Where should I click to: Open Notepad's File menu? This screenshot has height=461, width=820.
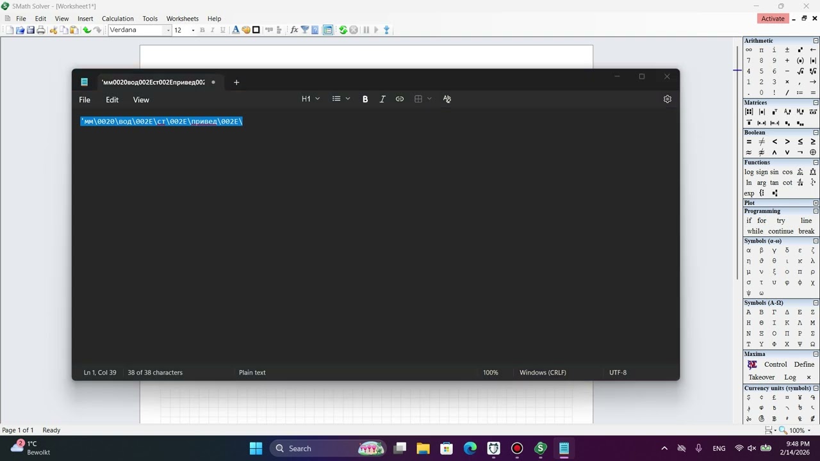click(x=85, y=100)
